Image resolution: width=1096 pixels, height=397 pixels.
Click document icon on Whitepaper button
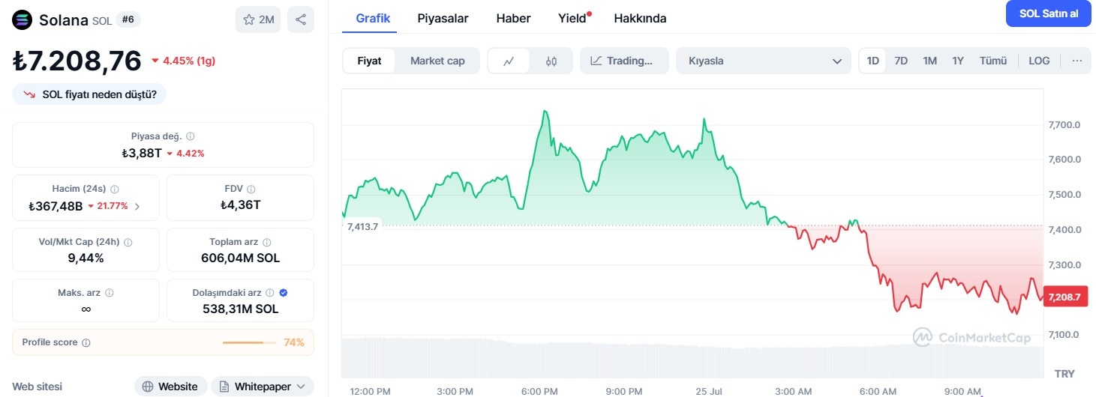225,387
